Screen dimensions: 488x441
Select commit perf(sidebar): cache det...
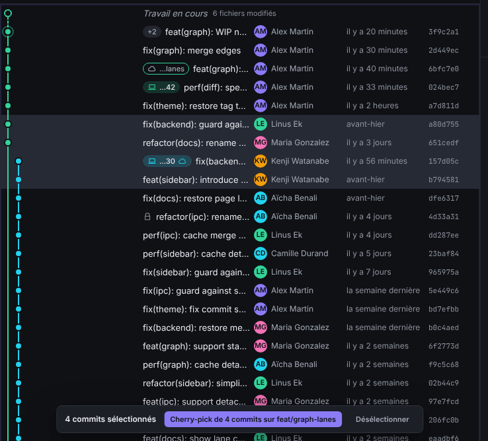point(239,254)
